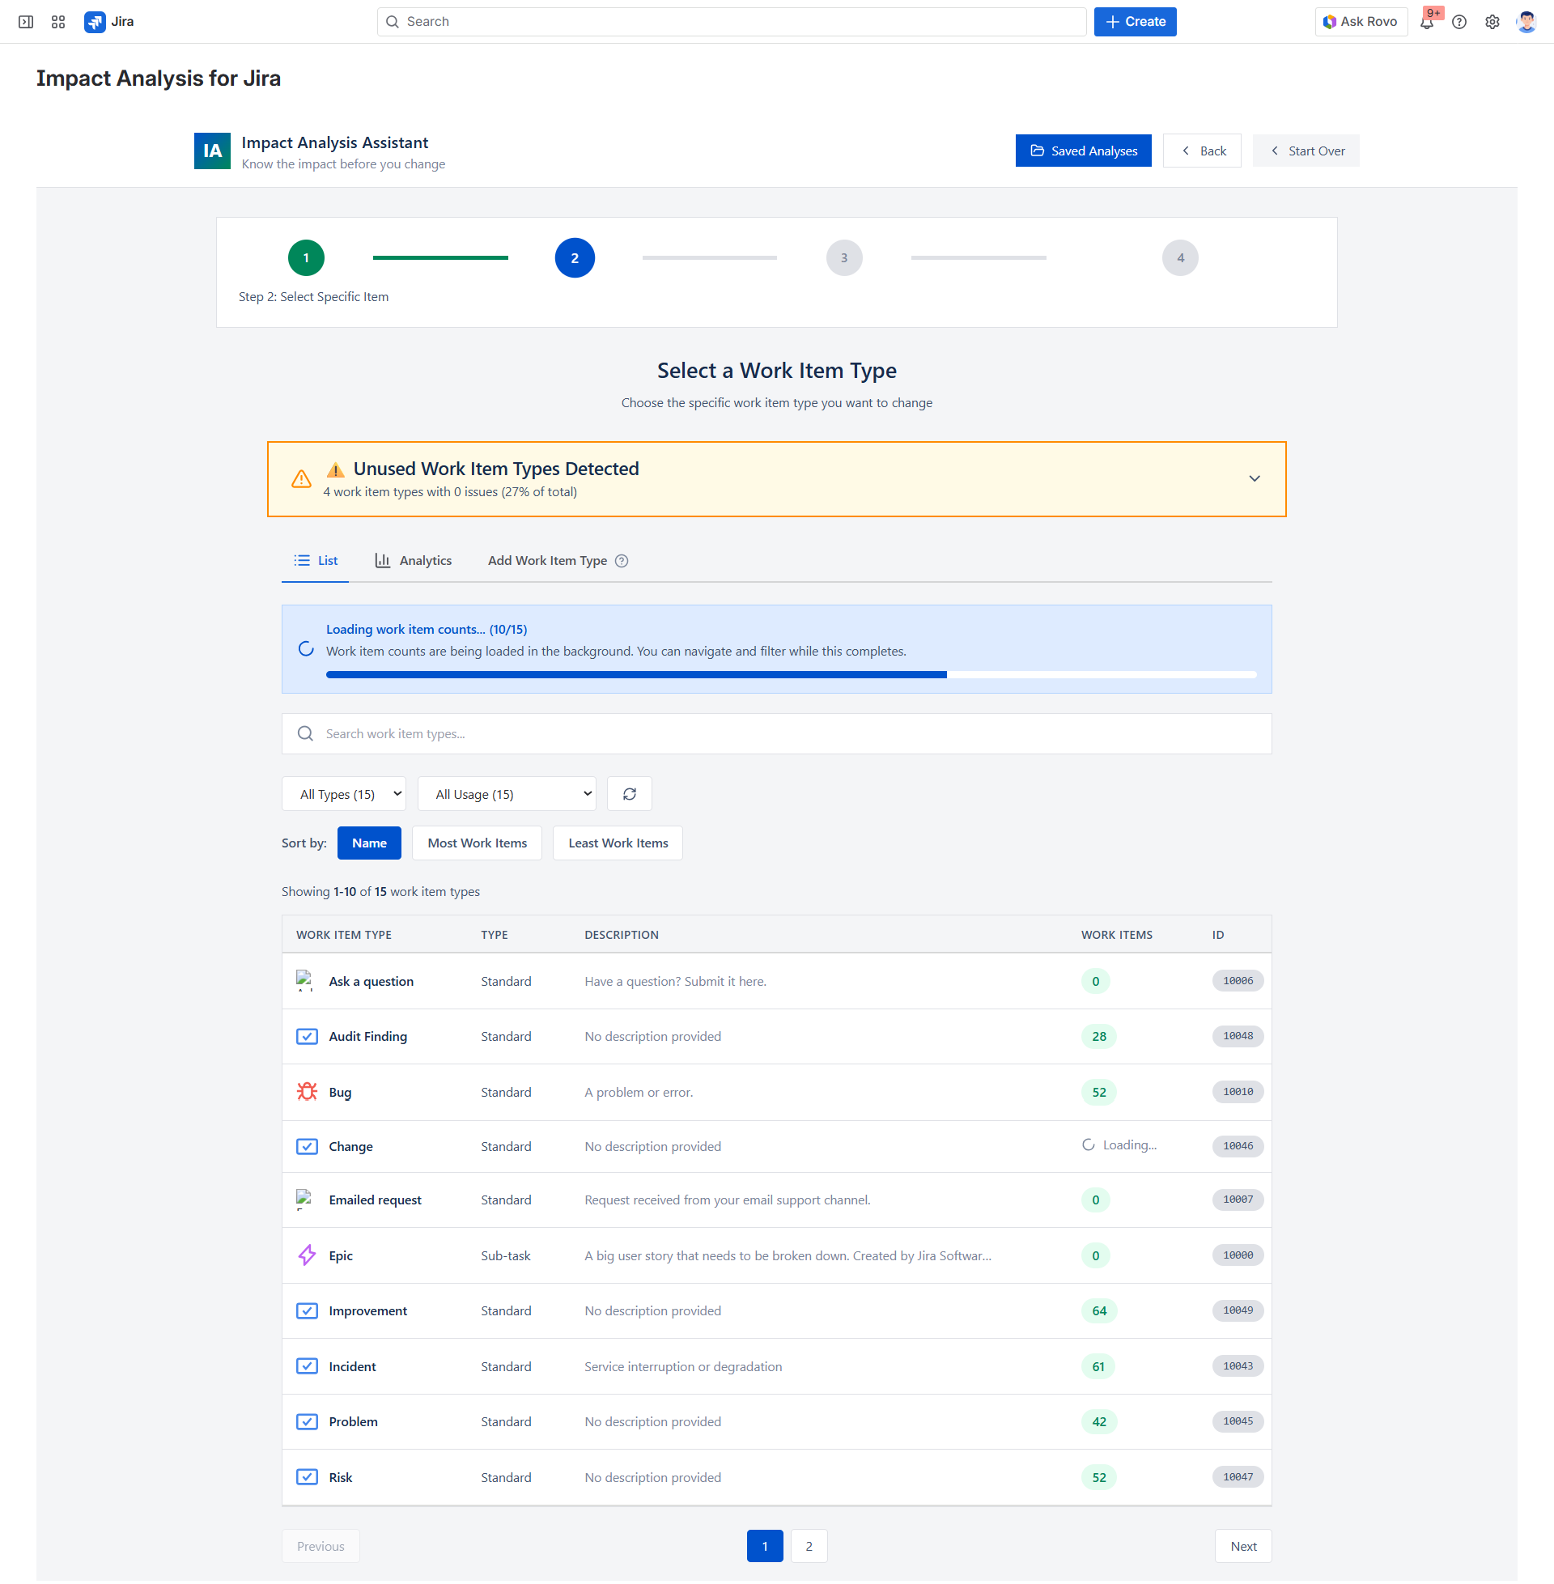Screen dimensions: 1554x1584
Task: Click the refresh filters icon
Action: pos(628,793)
